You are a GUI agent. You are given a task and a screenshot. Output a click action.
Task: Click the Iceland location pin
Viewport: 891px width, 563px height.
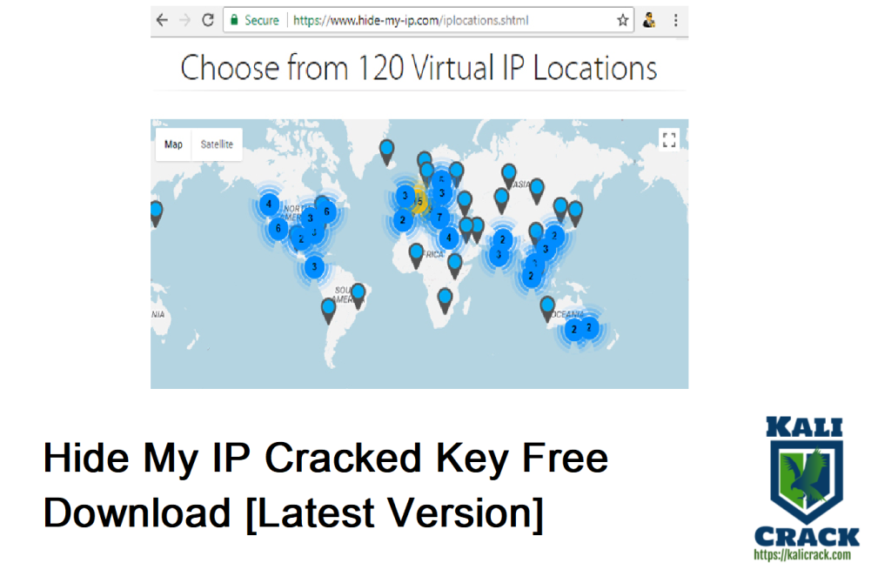[x=386, y=152]
